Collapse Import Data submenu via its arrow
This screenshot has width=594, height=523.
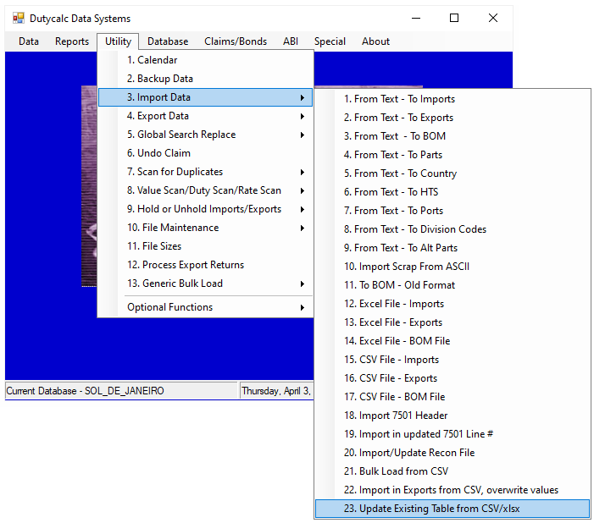pyautogui.click(x=303, y=97)
